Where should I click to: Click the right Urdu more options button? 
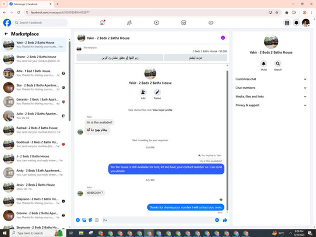pyautogui.click(x=195, y=58)
